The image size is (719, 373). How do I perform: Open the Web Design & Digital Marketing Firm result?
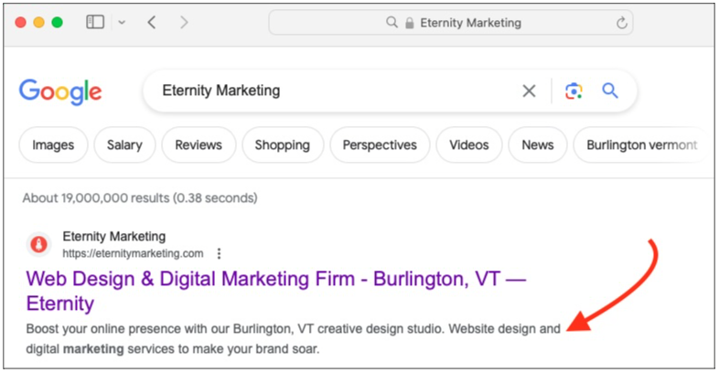pyautogui.click(x=276, y=291)
